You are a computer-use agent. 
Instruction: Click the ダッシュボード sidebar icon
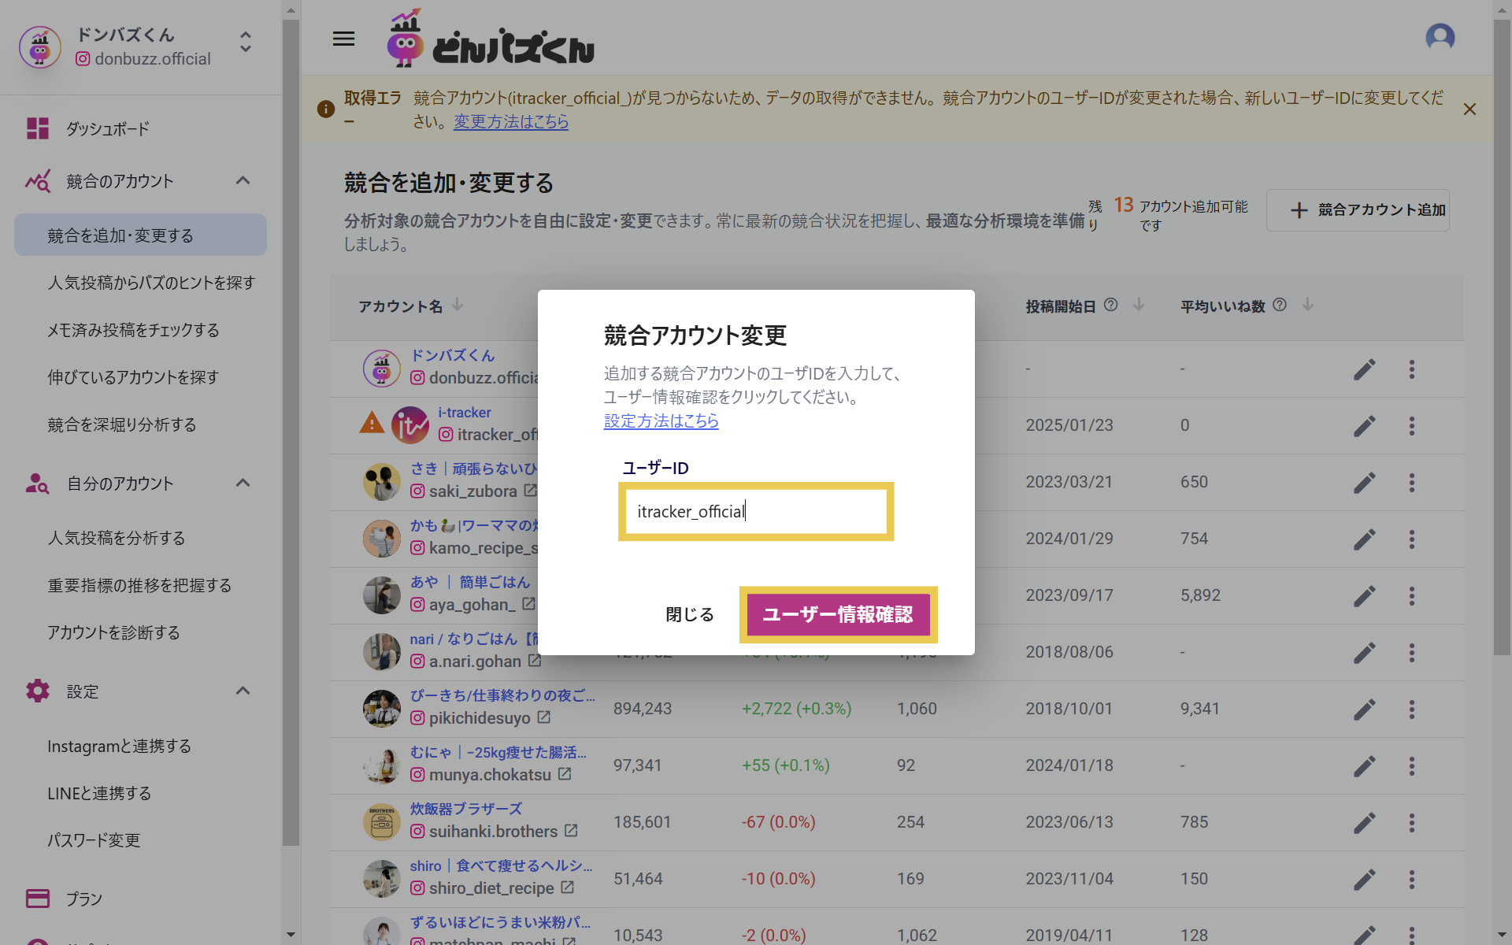click(x=38, y=128)
